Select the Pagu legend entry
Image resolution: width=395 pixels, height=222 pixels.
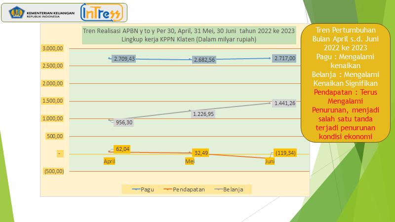click(x=144, y=189)
